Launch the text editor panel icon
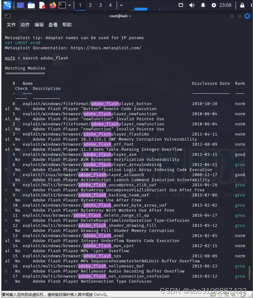The width and height of the screenshot is (253, 298). click(42, 5)
